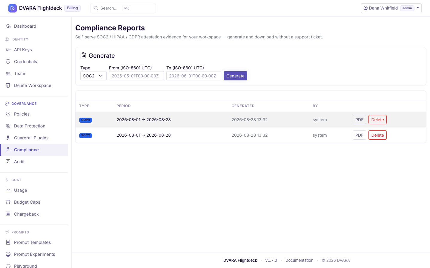The width and height of the screenshot is (430, 268).
Task: Click the DVARA Flightdeck logo icon
Action: pos(13,8)
